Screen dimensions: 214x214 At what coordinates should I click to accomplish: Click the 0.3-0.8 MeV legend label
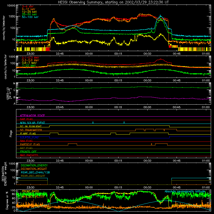[x=30, y=60]
